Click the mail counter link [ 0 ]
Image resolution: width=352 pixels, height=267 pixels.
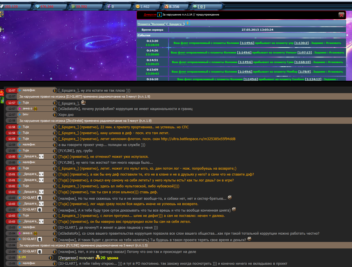point(201,6)
